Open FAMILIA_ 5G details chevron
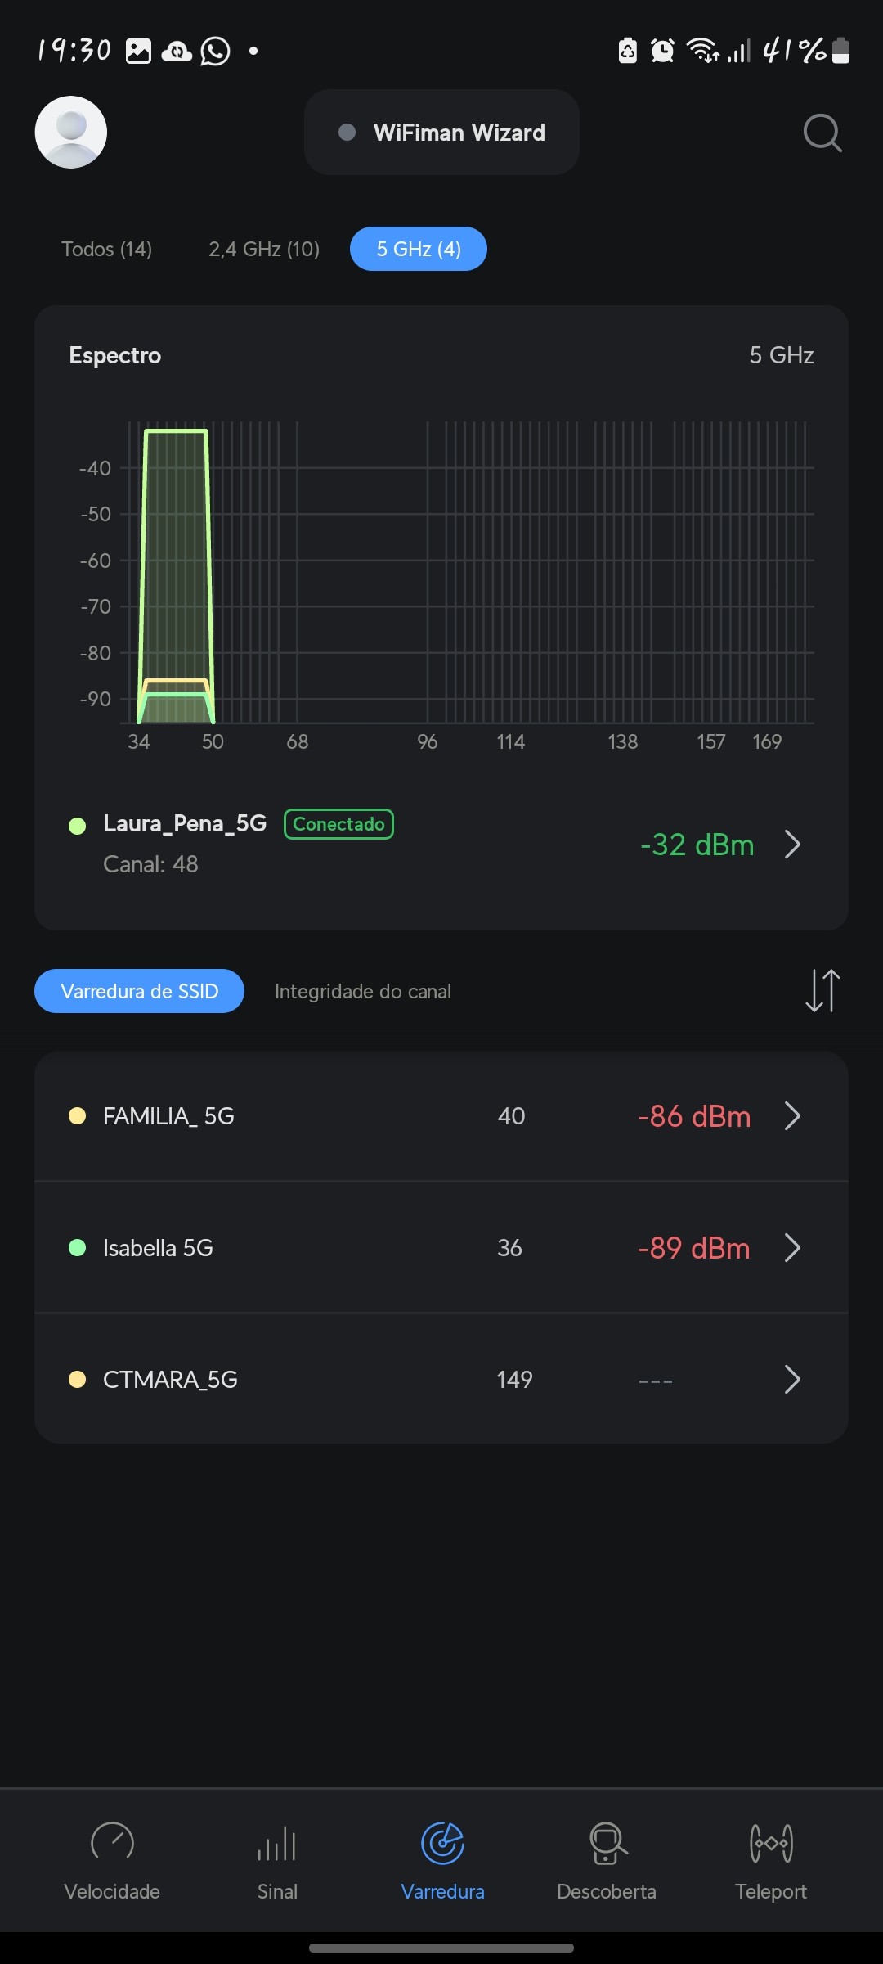The image size is (883, 1964). tap(792, 1116)
